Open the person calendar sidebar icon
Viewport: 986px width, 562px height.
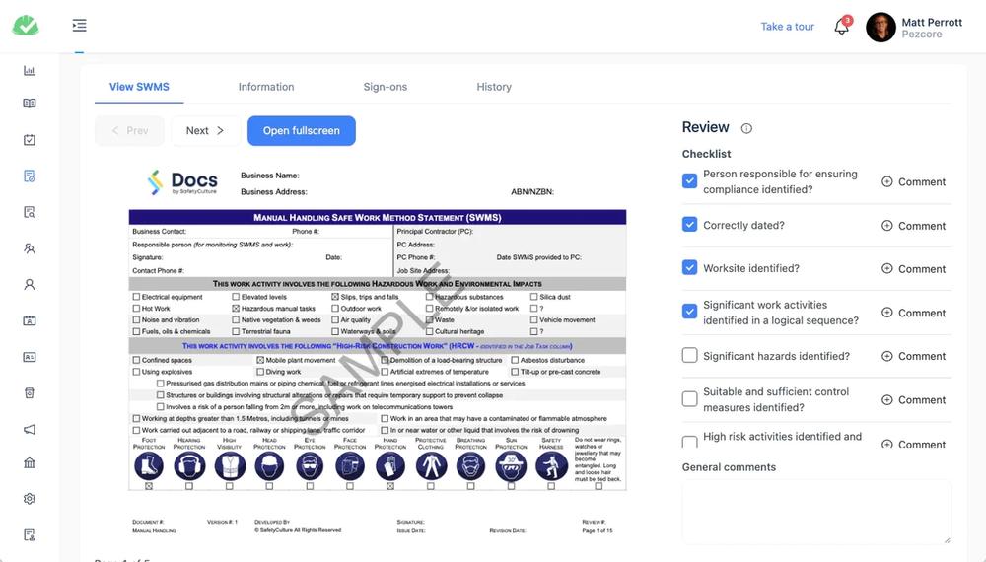(29, 320)
